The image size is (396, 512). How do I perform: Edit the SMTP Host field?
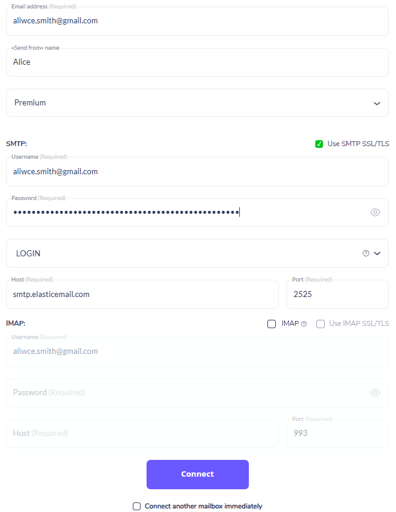(142, 294)
